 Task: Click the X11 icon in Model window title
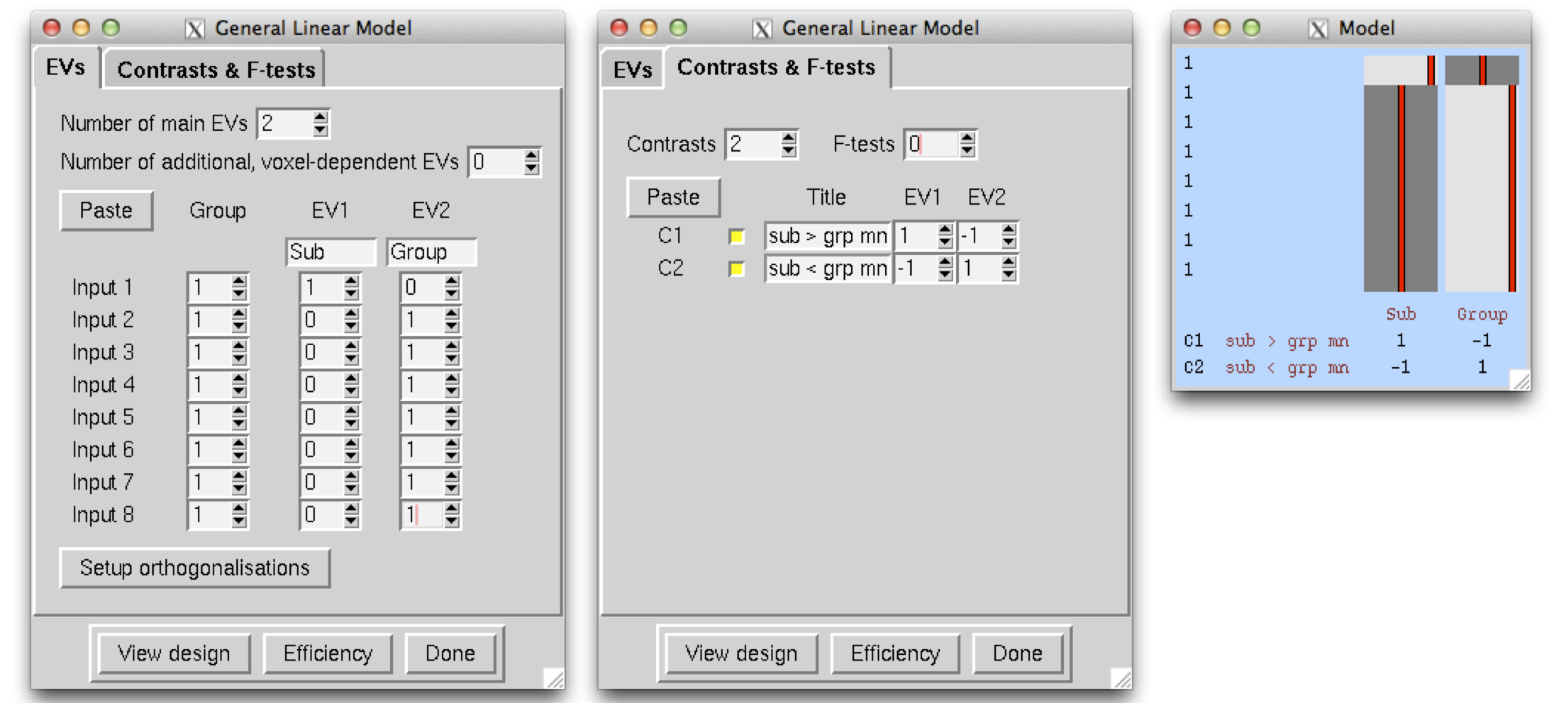pyautogui.click(x=1318, y=28)
